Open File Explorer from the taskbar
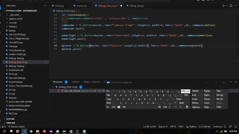The width and height of the screenshot is (239, 134). [x=38, y=131]
